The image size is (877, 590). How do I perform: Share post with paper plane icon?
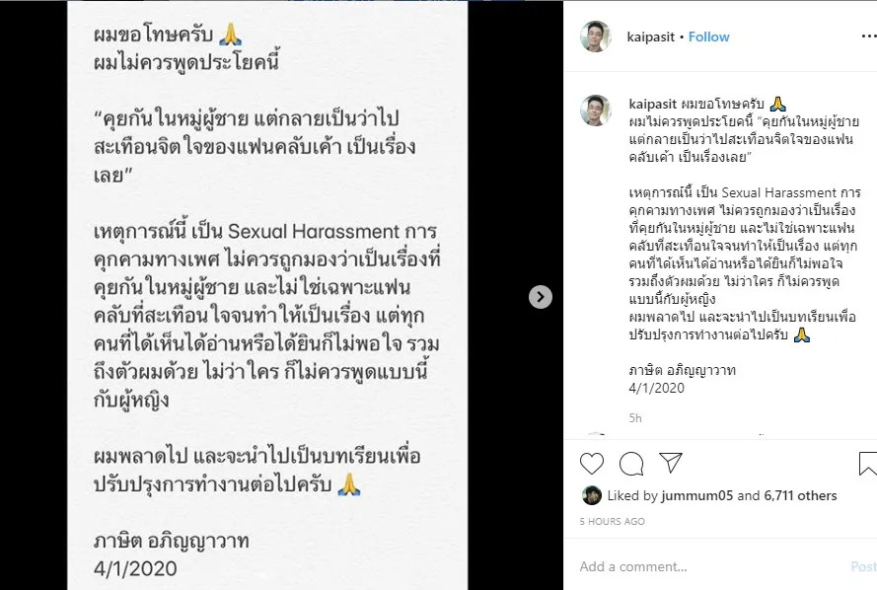[x=671, y=463]
